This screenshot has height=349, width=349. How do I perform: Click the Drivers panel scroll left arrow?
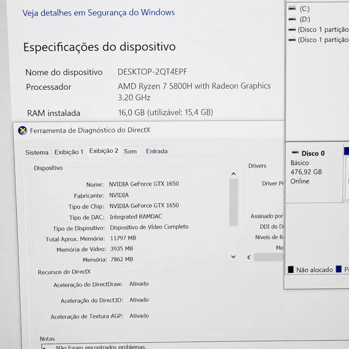[249, 257]
